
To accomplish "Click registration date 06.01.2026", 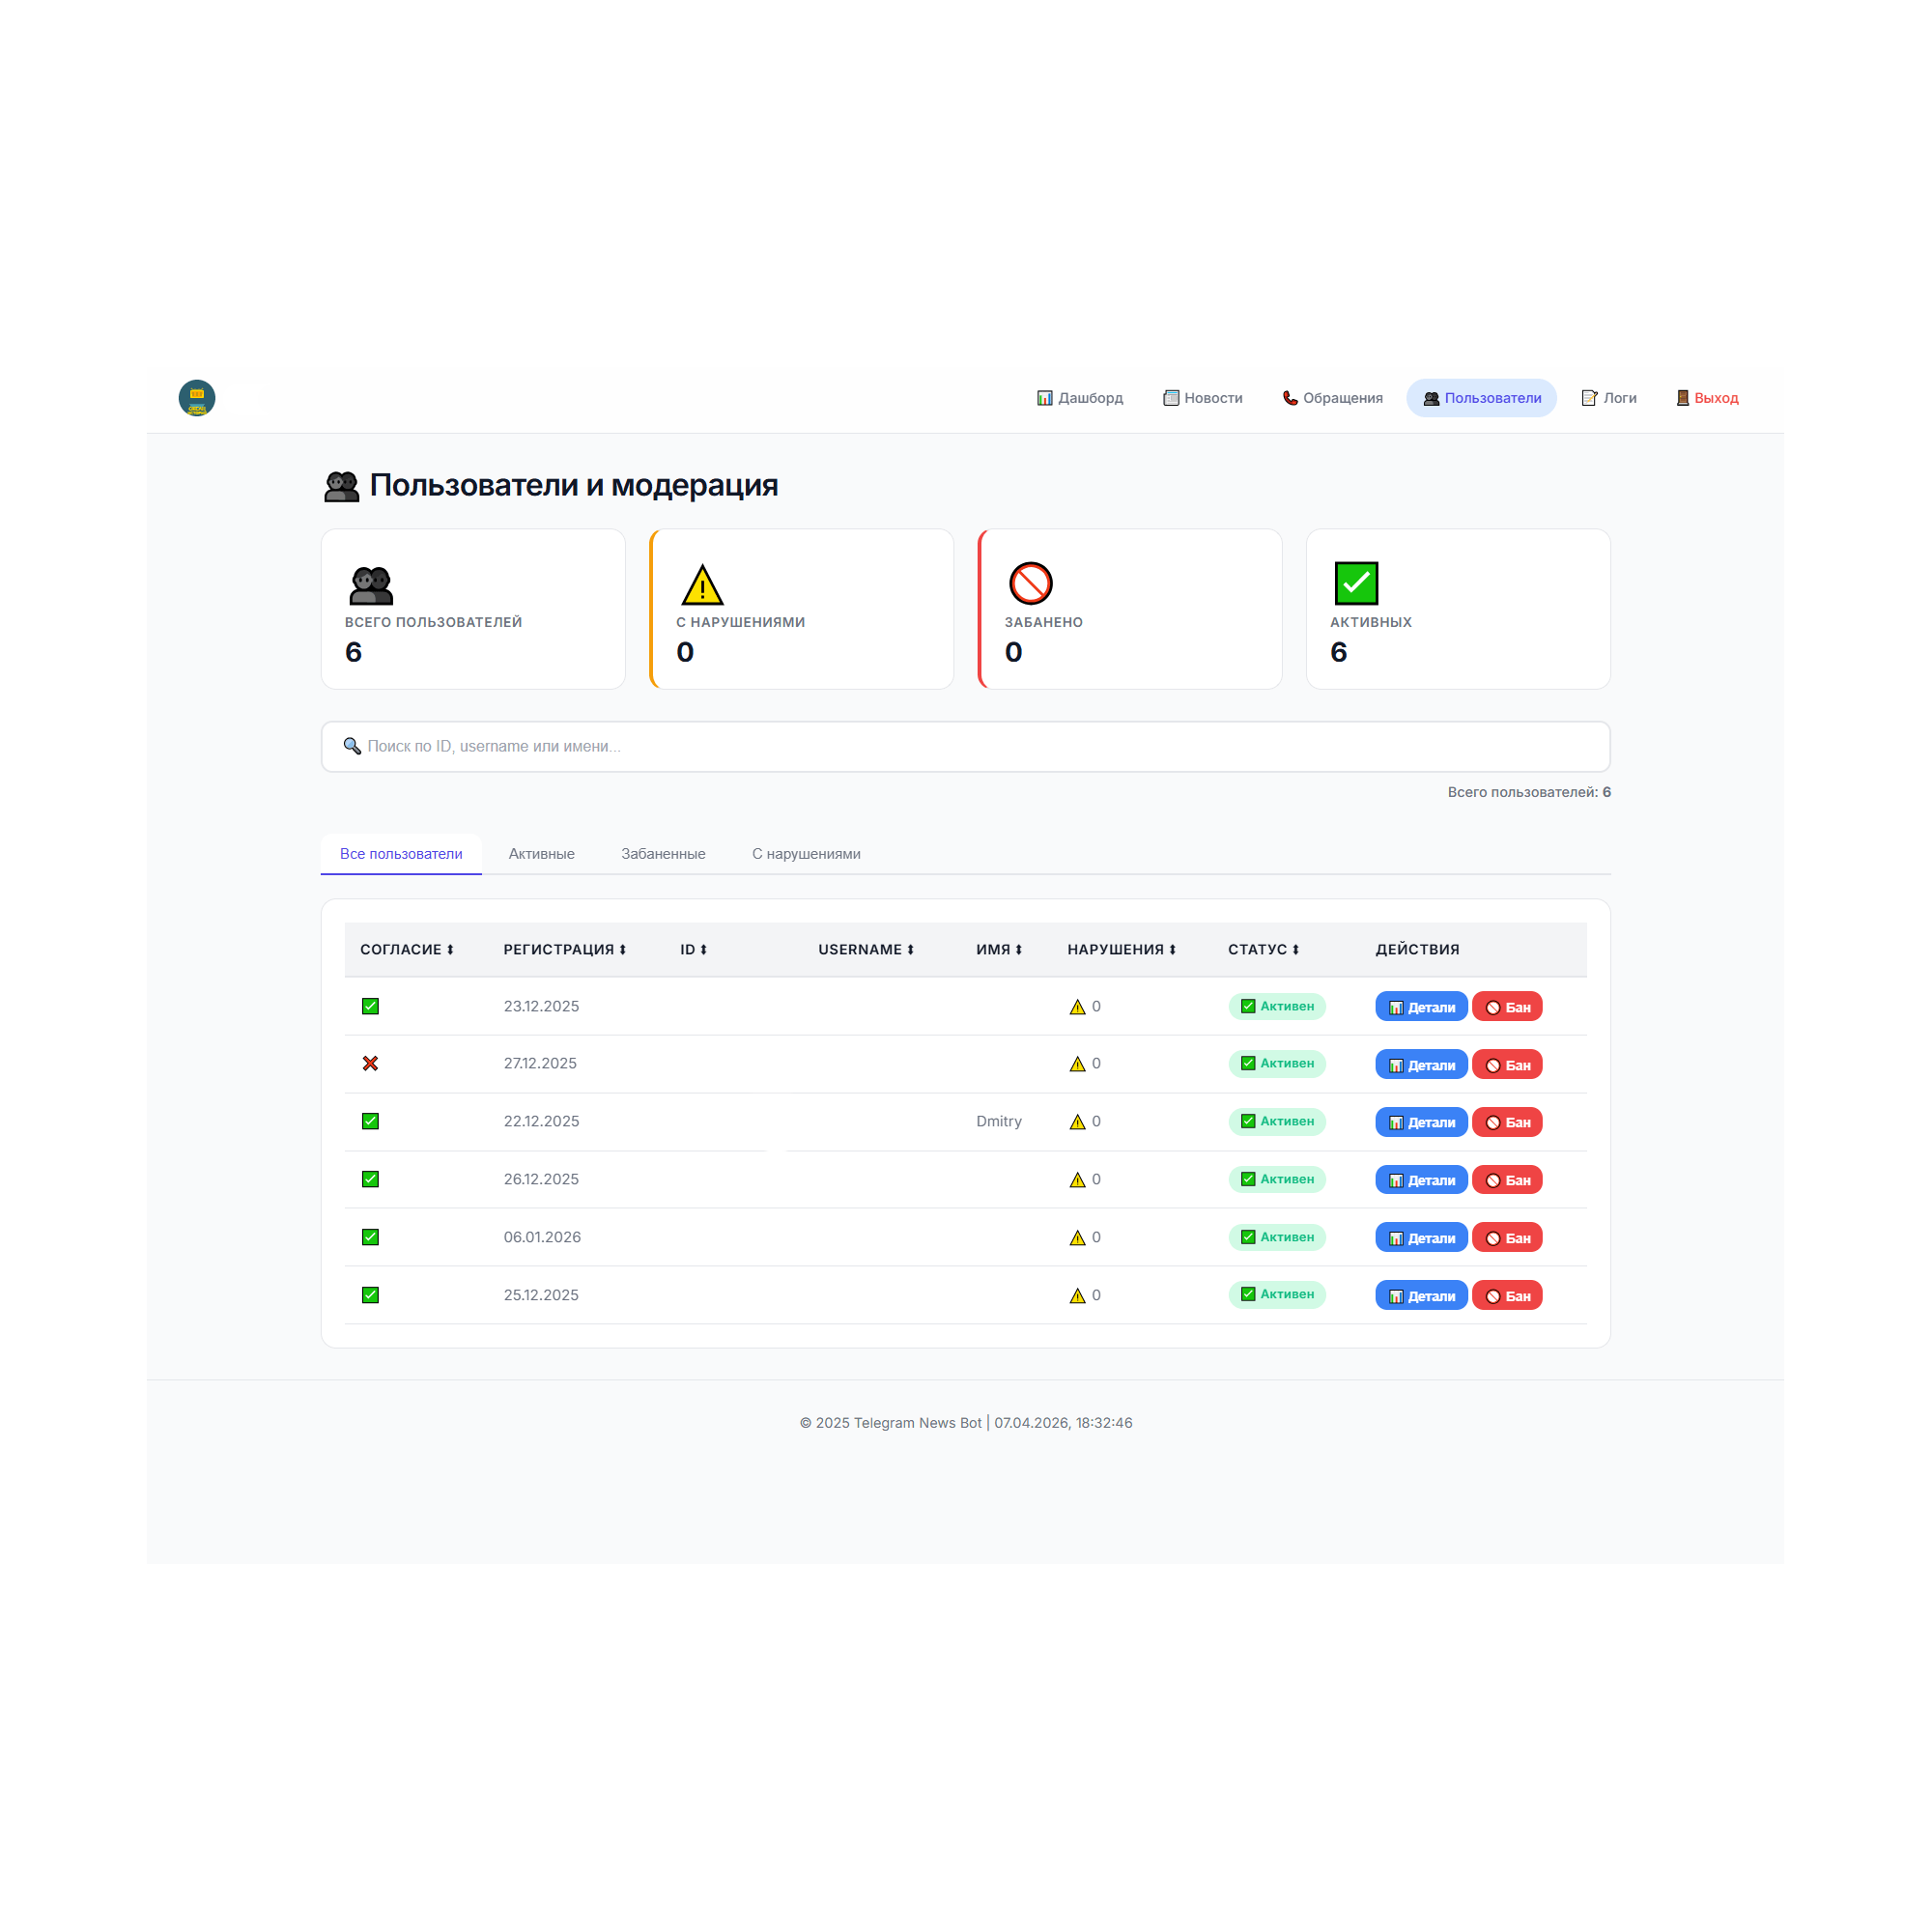I will click(x=542, y=1237).
